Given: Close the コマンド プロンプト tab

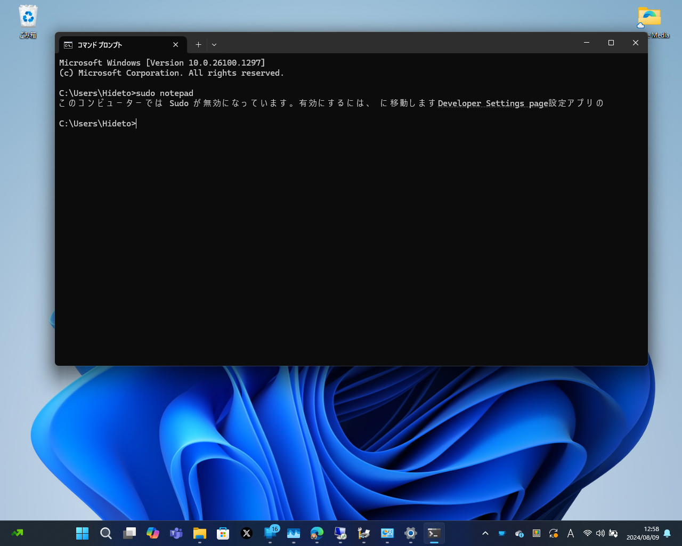Looking at the screenshot, I should click(x=175, y=45).
